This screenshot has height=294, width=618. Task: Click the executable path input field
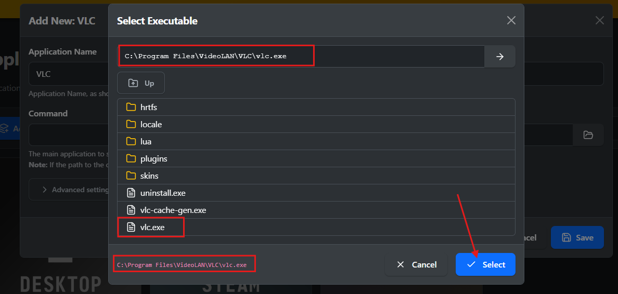(x=301, y=56)
